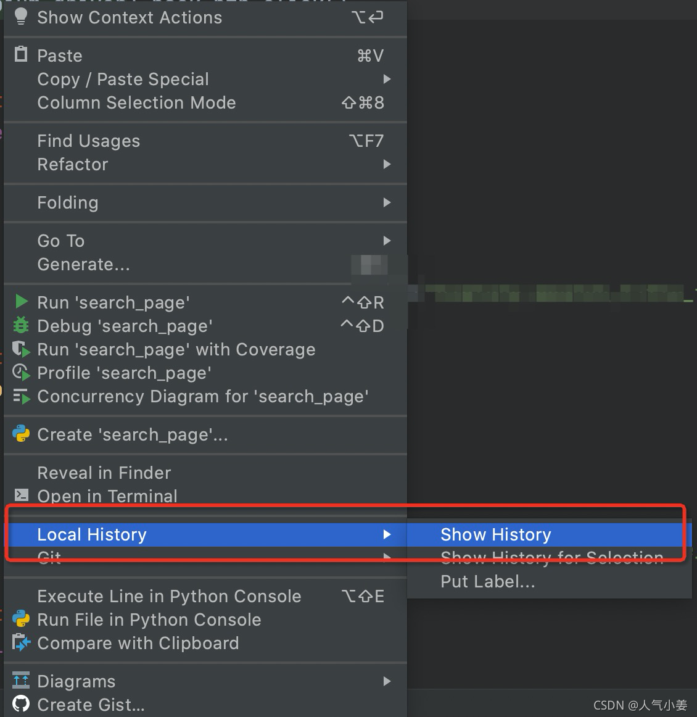Select the Debug 'search_page' bug icon
697x717 pixels.
pos(20,326)
